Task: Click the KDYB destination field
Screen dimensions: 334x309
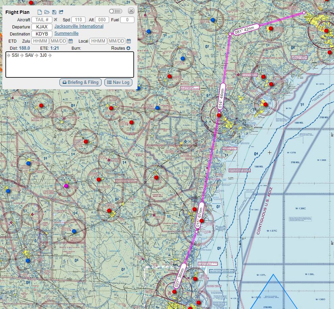Action: point(42,34)
